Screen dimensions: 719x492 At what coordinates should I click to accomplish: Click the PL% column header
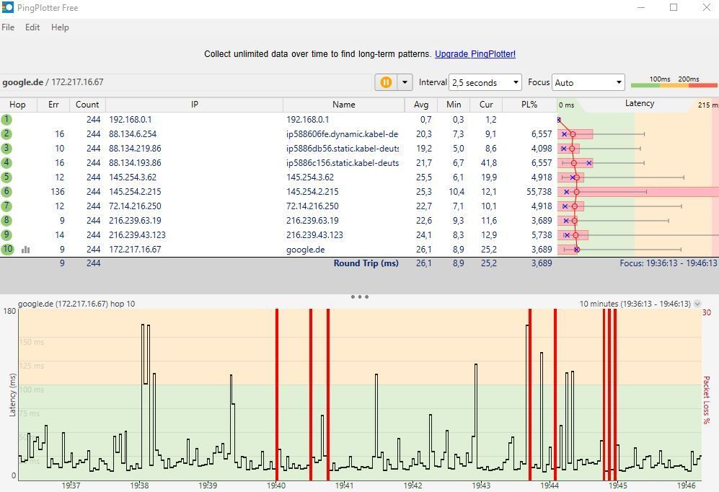[x=529, y=105]
